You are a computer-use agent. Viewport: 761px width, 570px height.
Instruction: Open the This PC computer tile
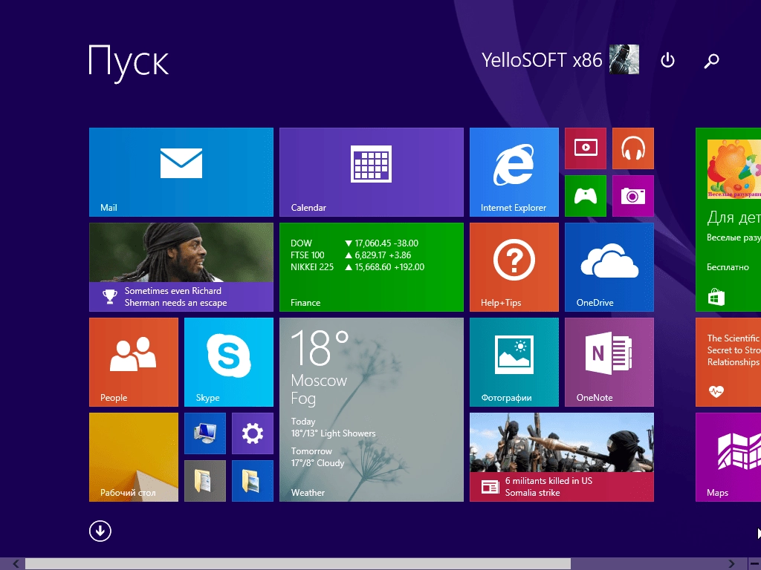click(205, 433)
